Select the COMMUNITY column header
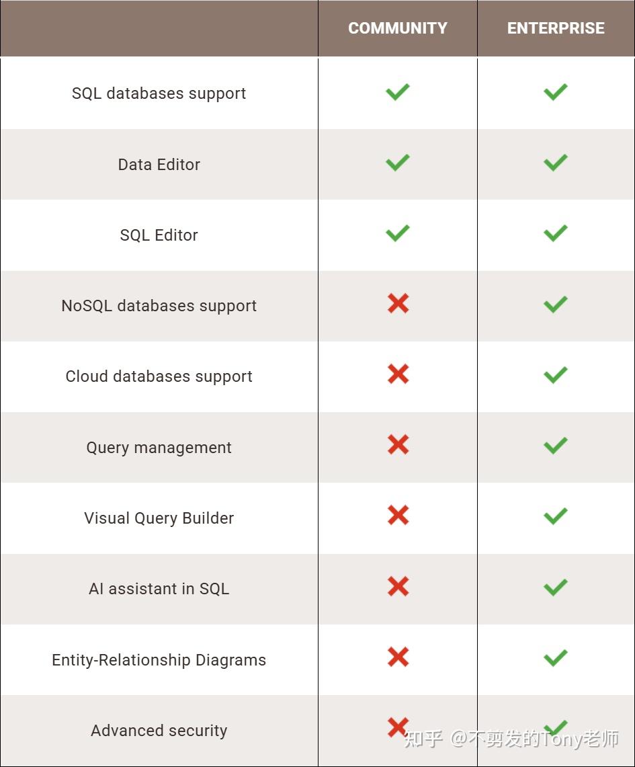 coord(398,28)
